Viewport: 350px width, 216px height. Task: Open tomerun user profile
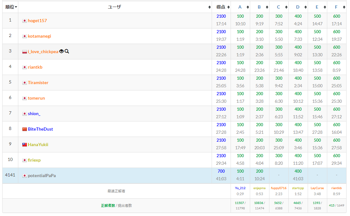(36, 98)
